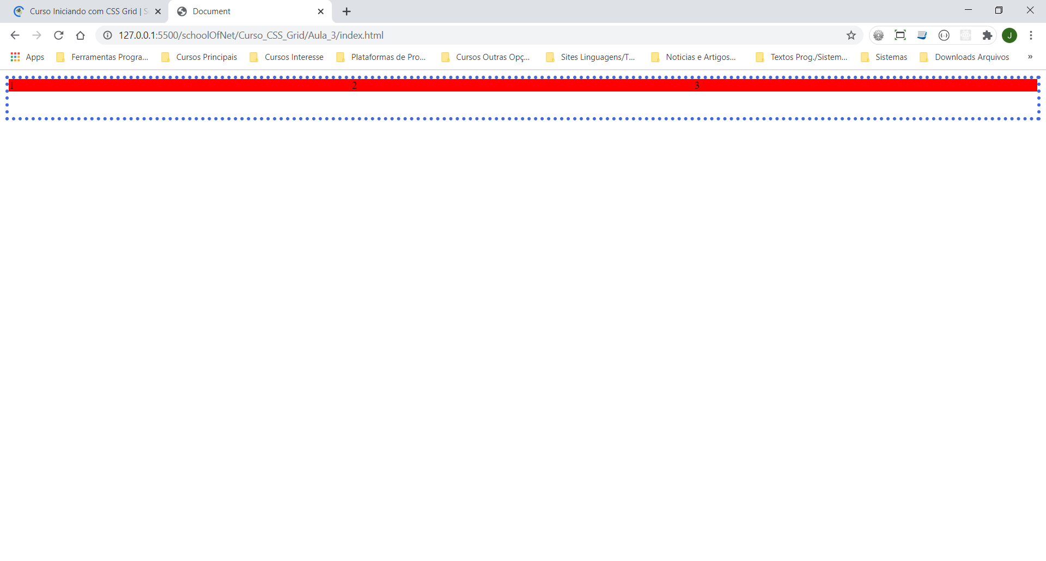Bookmark this page with the star icon
Screen dimensions: 1046x561
[x=851, y=35]
